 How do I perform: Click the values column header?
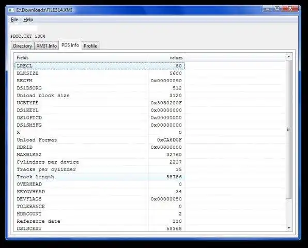click(x=166, y=57)
